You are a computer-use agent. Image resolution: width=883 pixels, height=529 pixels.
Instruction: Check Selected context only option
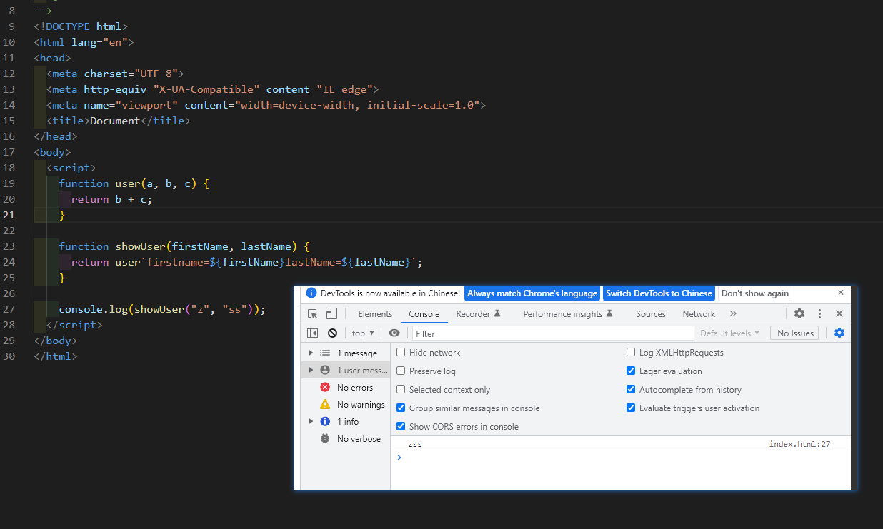[x=401, y=389]
